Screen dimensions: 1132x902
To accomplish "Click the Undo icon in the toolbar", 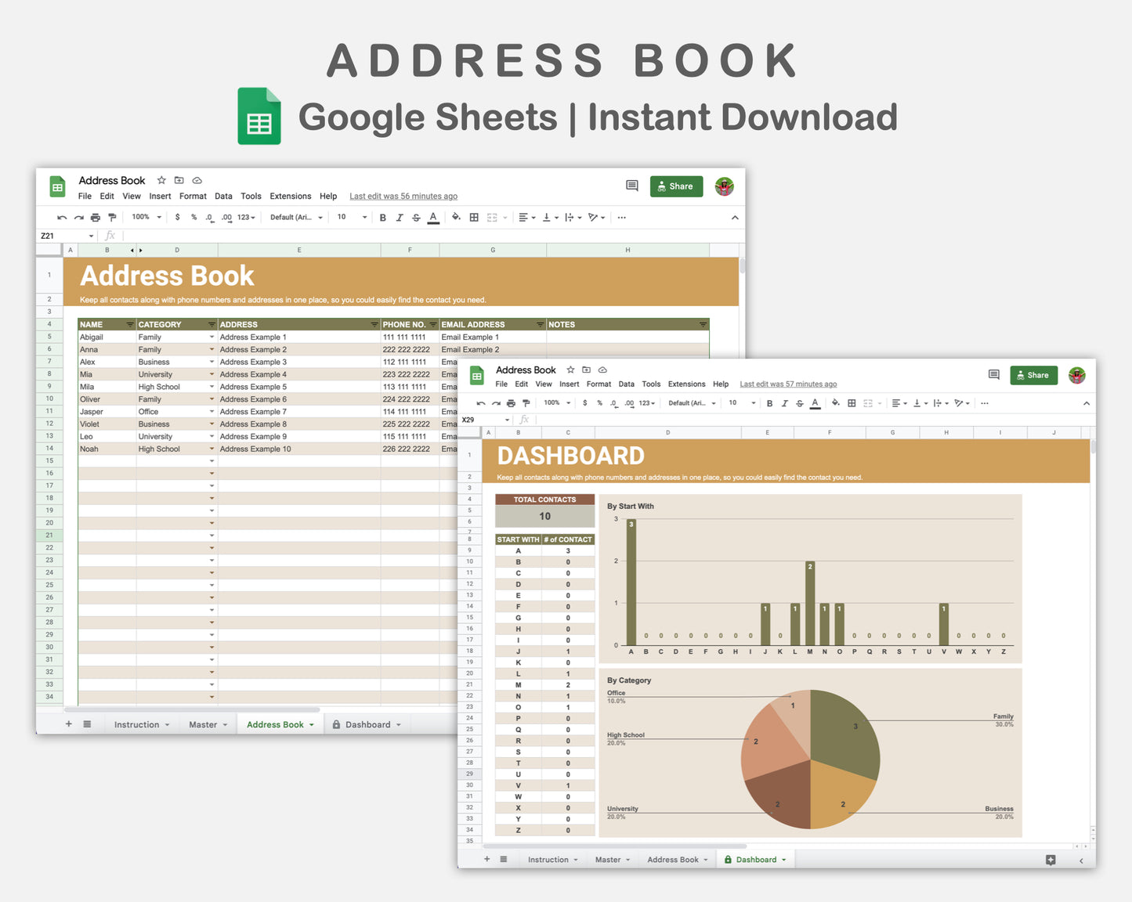I will tap(62, 217).
